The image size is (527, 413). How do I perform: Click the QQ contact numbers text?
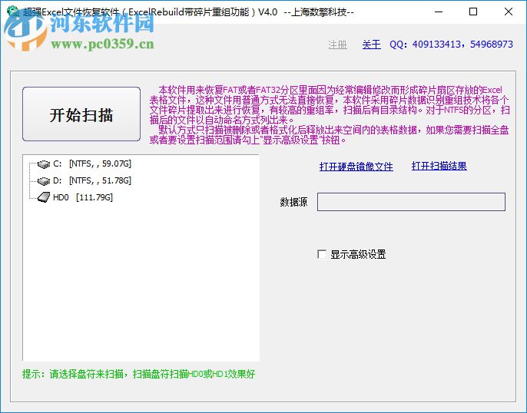click(x=451, y=45)
